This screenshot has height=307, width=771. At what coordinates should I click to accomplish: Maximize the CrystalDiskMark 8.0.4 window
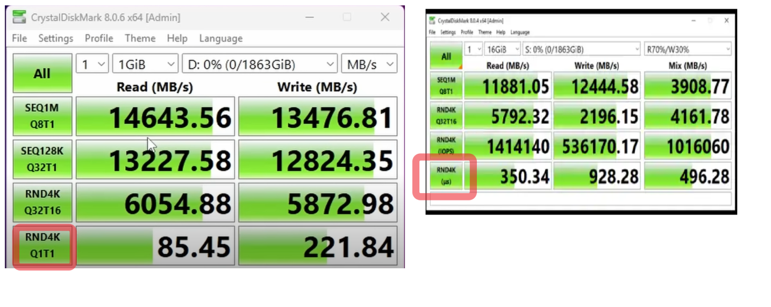coord(710,20)
